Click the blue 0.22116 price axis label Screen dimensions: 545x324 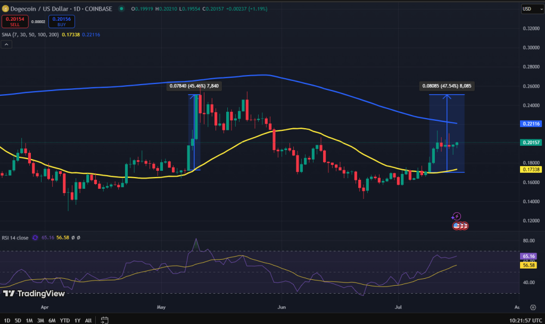(531, 123)
